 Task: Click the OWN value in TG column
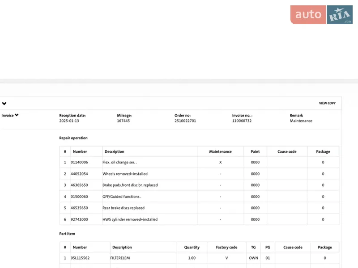[x=253, y=258]
